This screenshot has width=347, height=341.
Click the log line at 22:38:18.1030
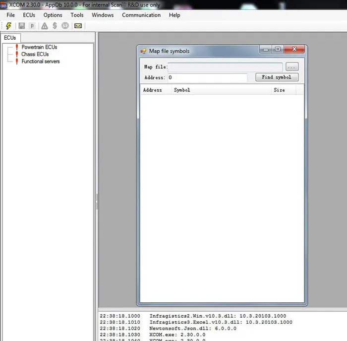pyautogui.click(x=153, y=335)
